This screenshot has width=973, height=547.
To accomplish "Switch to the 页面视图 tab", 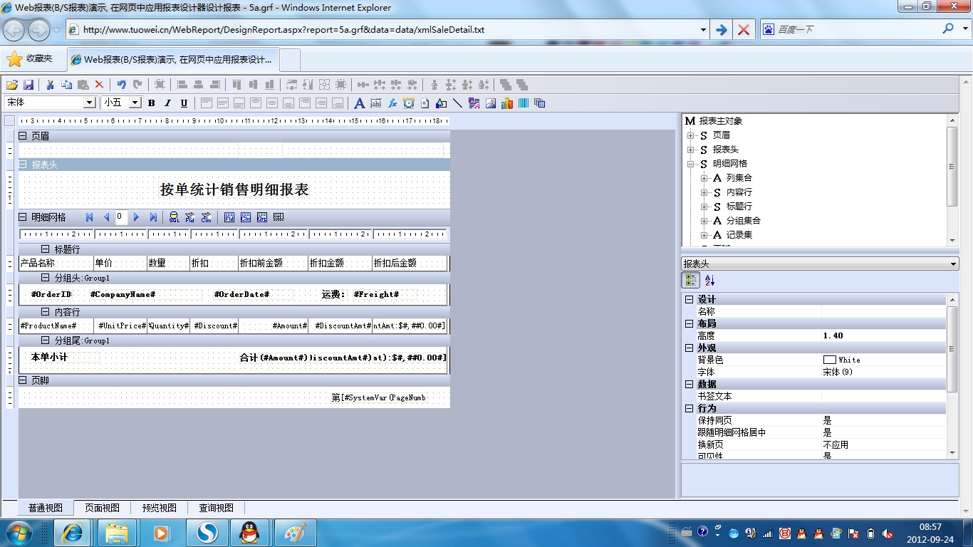I will 102,508.
